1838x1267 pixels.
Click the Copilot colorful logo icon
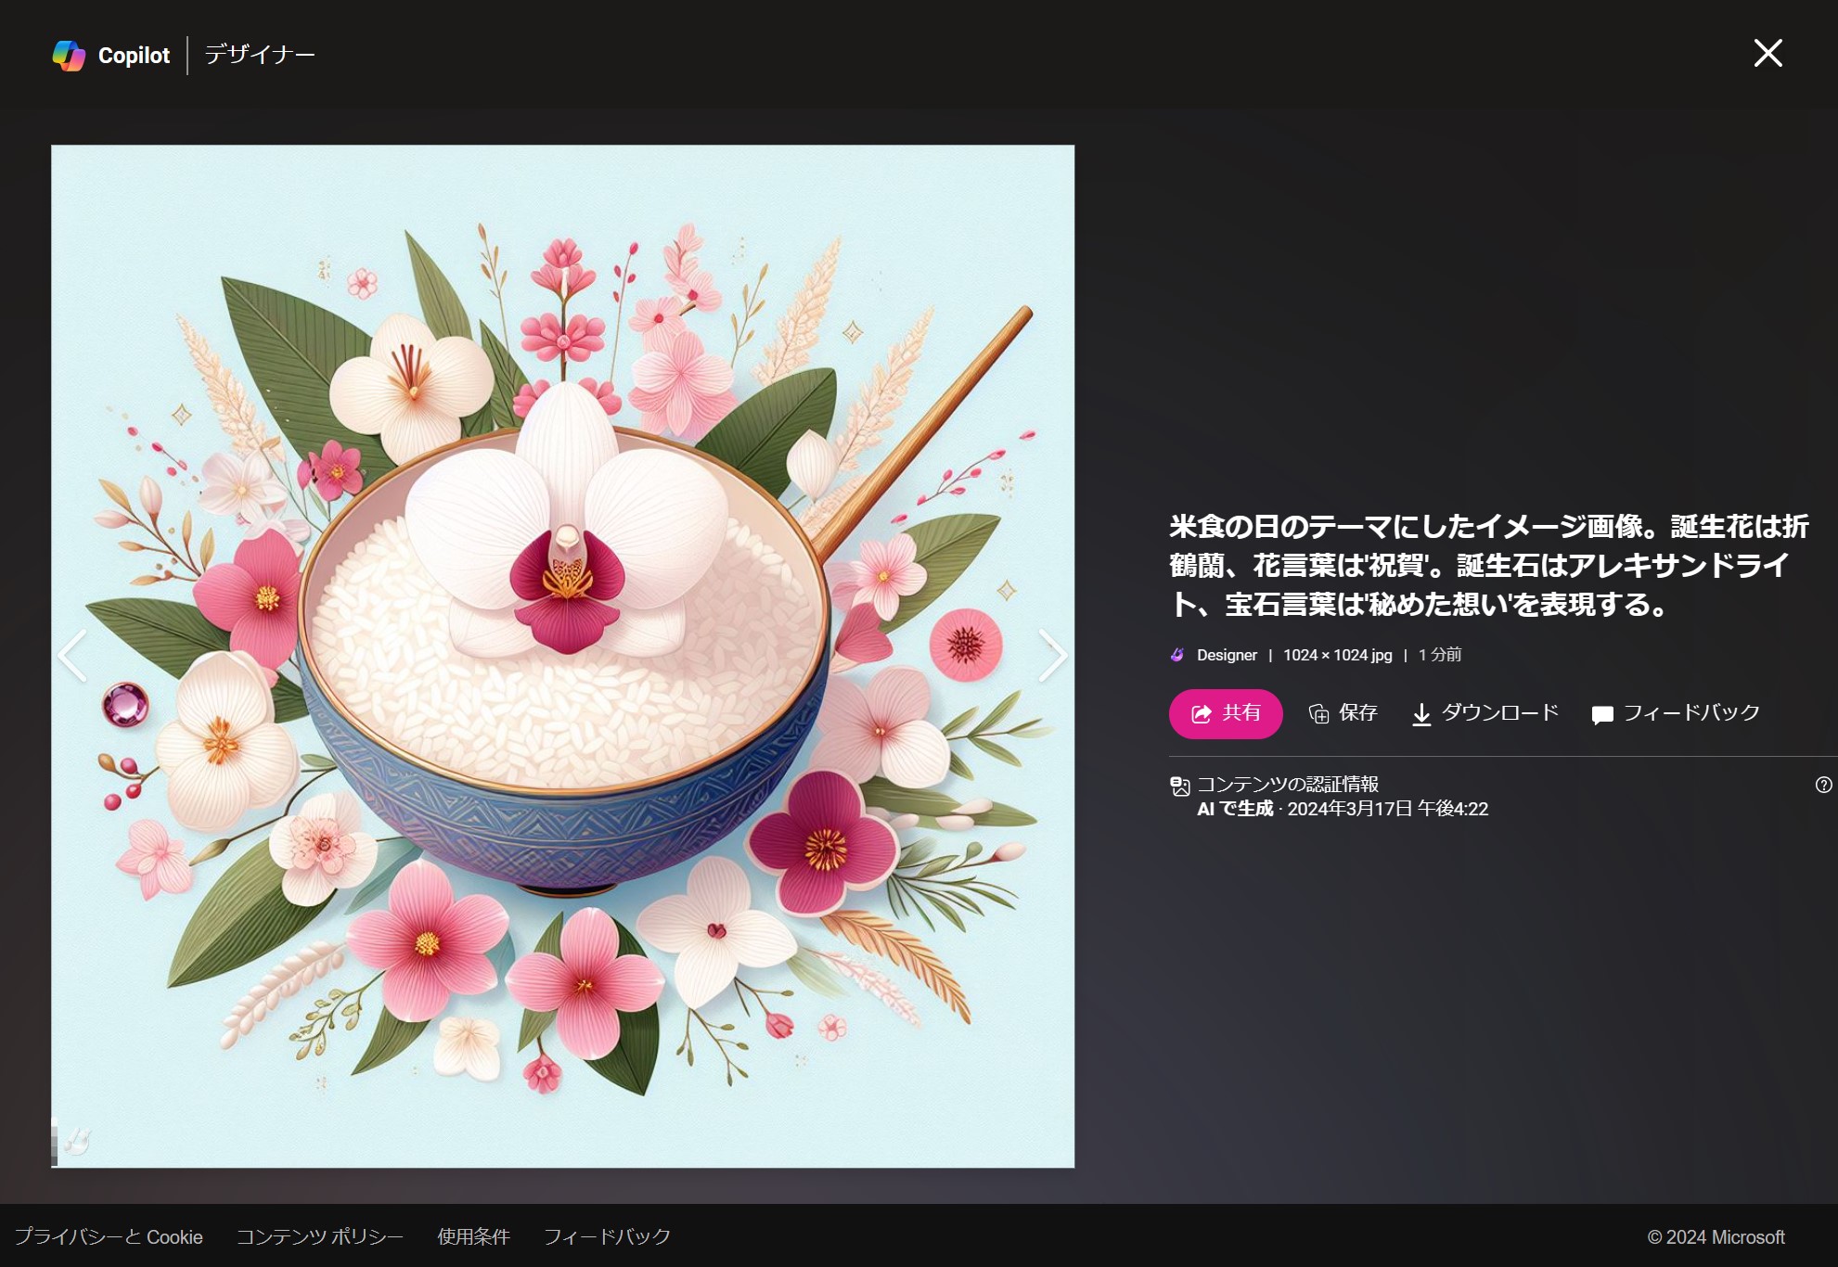[69, 56]
